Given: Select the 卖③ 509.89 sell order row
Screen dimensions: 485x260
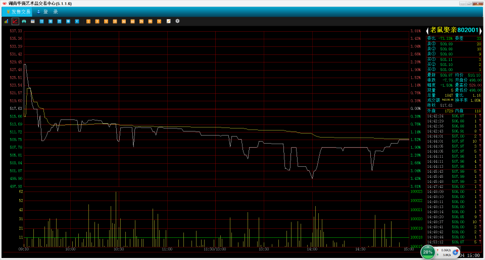Looking at the screenshot, I should [454, 44].
